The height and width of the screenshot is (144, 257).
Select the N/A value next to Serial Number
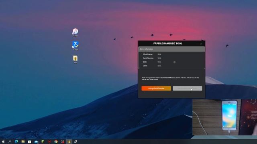(159, 58)
